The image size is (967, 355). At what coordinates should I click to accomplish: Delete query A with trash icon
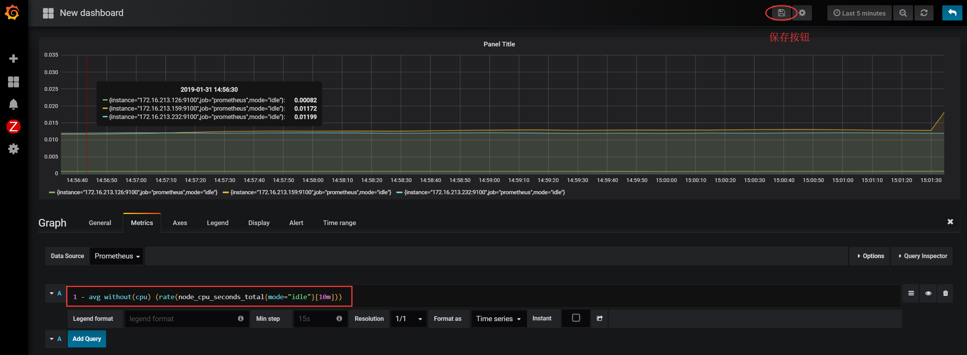click(945, 293)
